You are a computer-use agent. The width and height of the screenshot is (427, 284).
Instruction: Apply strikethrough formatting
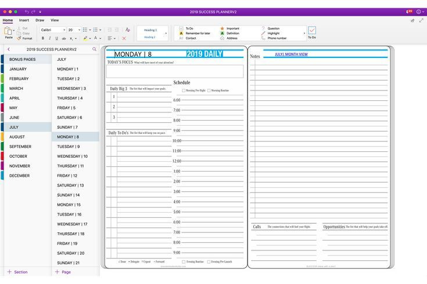pyautogui.click(x=64, y=38)
